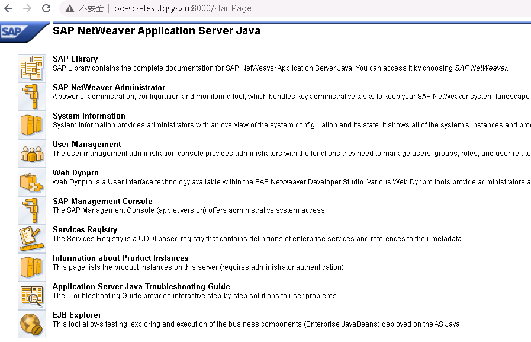Open the Services Registry link

tap(85, 230)
